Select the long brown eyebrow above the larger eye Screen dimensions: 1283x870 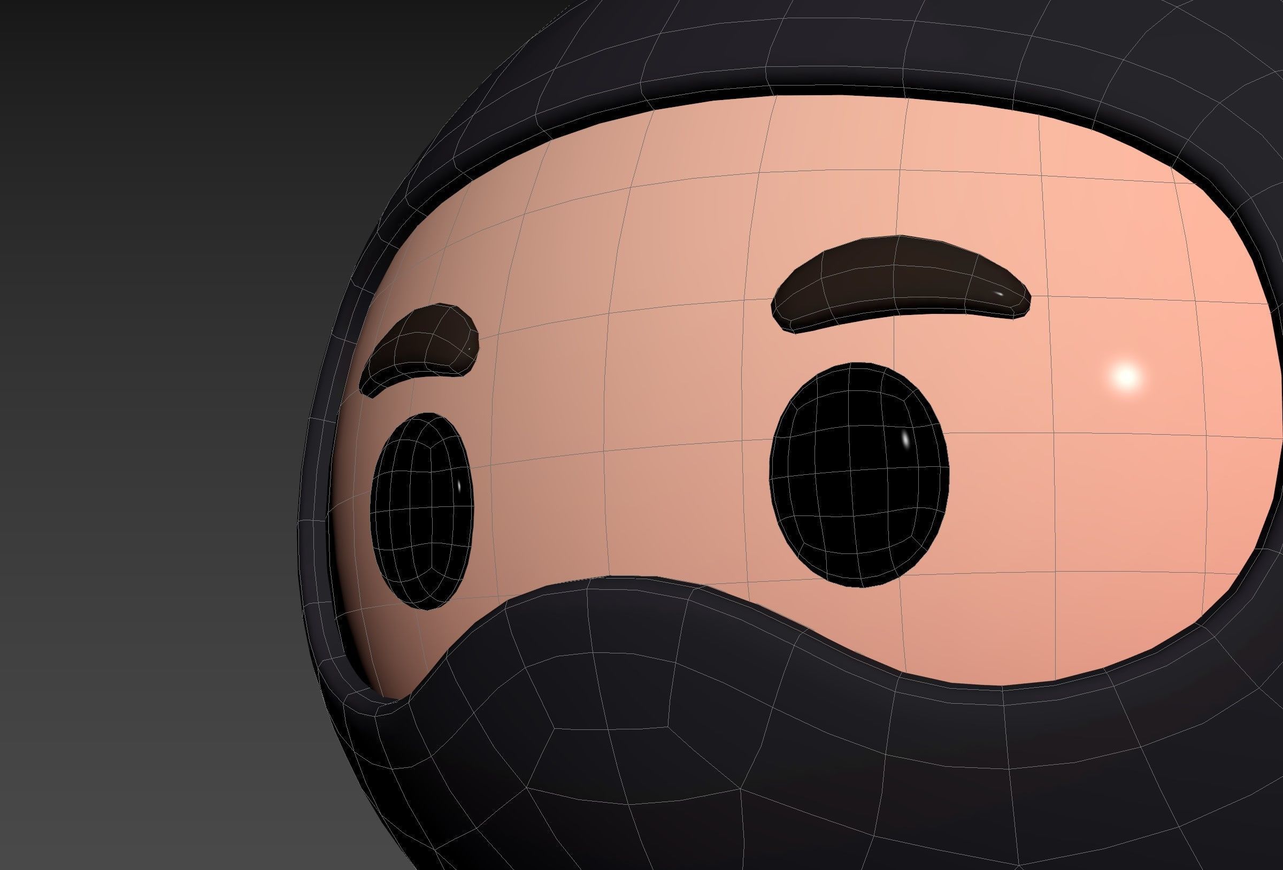click(x=901, y=286)
